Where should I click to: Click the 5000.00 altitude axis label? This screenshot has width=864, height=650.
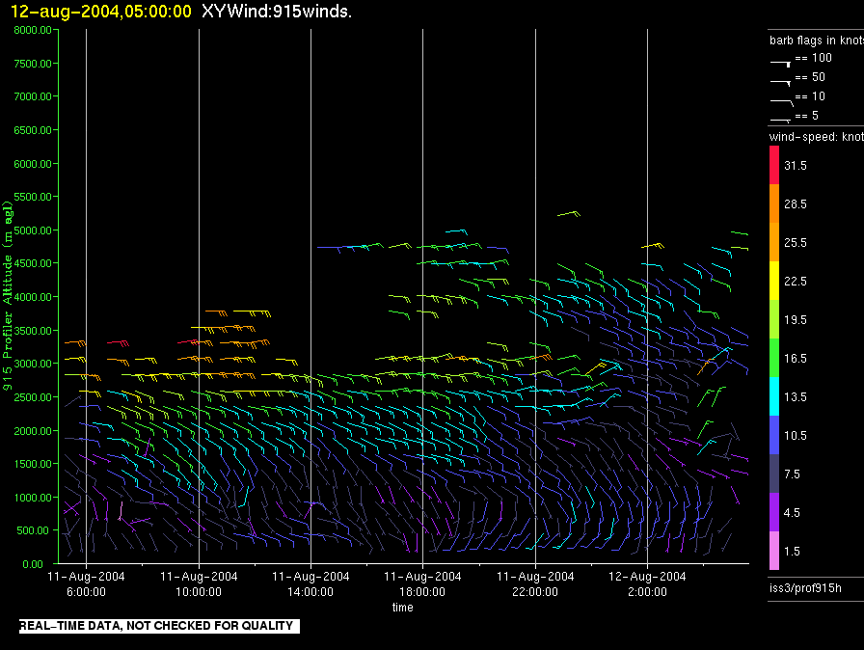33,230
